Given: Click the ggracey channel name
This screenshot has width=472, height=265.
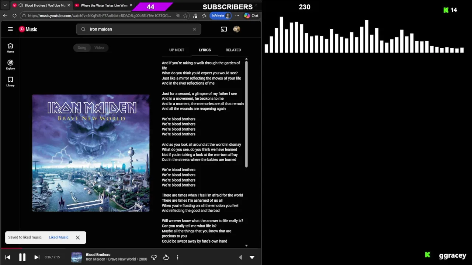Looking at the screenshot, I should (x=452, y=255).
